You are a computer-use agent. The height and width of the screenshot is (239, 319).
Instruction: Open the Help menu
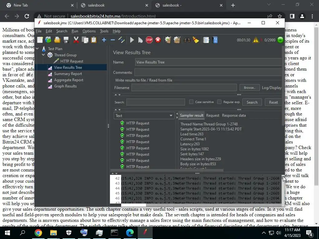[117, 31]
